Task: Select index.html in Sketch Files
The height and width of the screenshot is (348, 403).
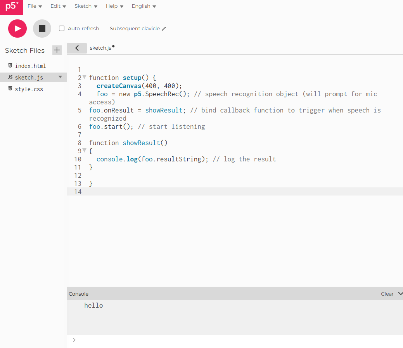Action: point(30,66)
